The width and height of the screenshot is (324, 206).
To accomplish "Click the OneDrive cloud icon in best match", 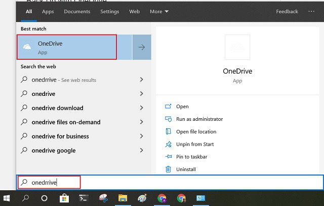I will click(27, 47).
